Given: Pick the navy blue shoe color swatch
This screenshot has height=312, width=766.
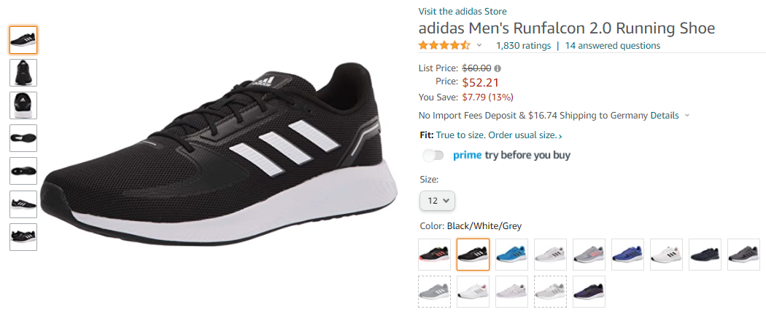Looking at the screenshot, I should tap(705, 255).
